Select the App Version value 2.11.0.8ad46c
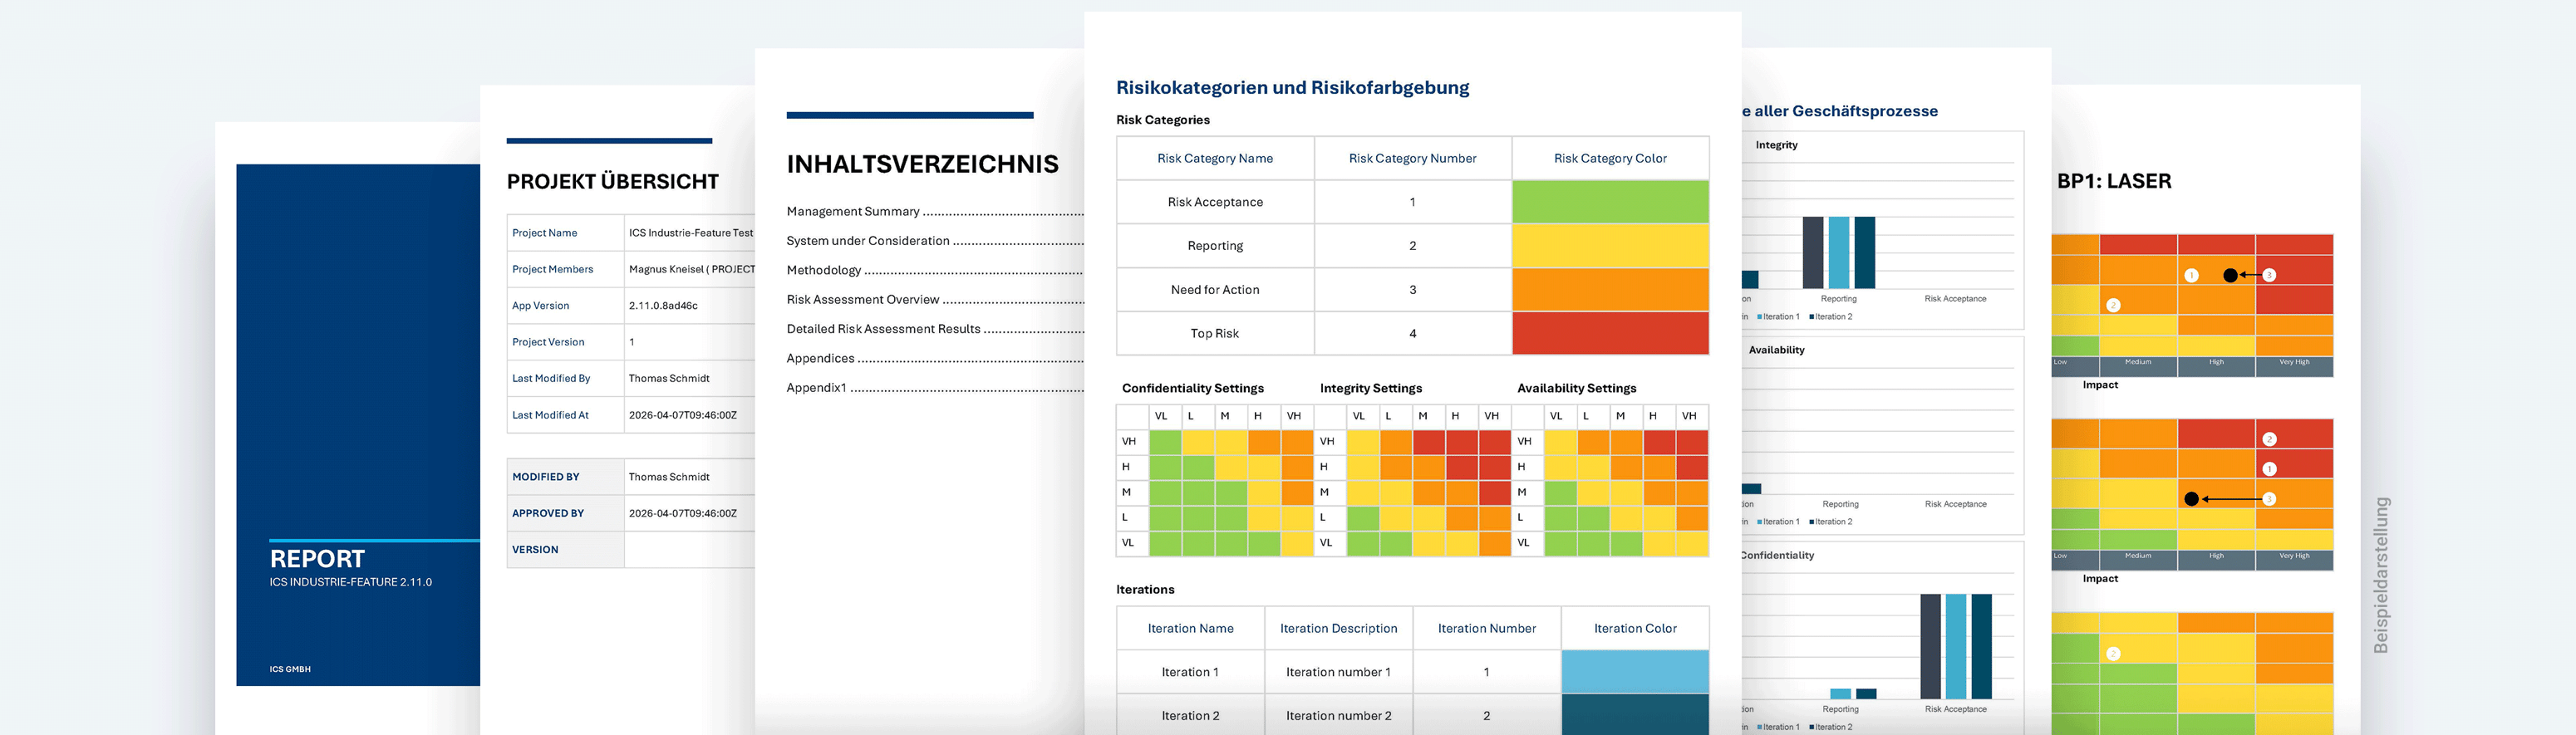The image size is (2576, 735). (663, 306)
